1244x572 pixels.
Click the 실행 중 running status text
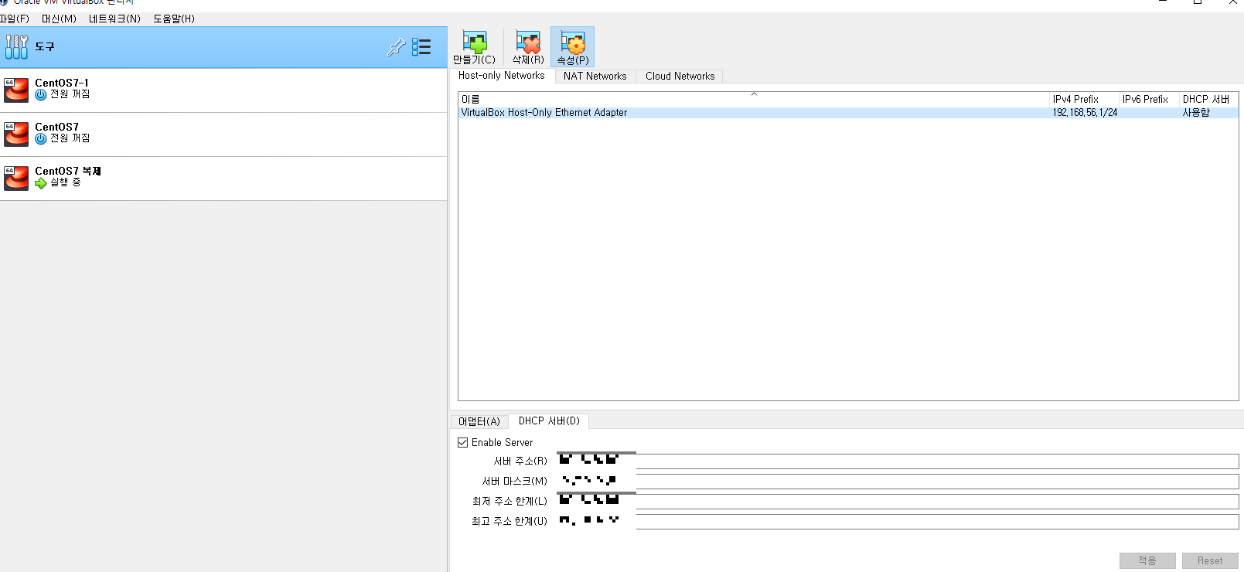point(66,182)
